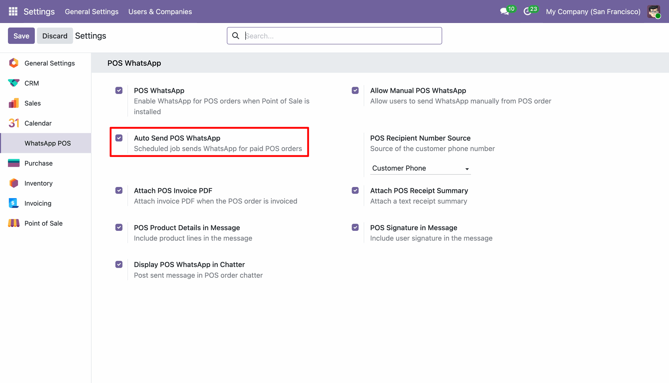Click 'Post sent message in POS order chatter' text

[x=198, y=275]
